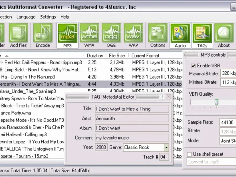Click the Artist field showing Aerosmith

(x=132, y=119)
